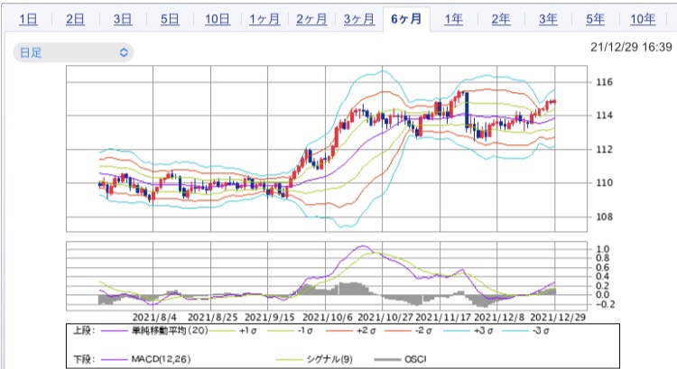Viewport: 677px width, 369px height.
Task: Show the 10年 chart range
Action: tap(643, 19)
